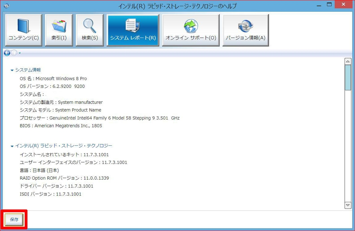The image size is (355, 231).
Task: Click the 保存 save button
Action: click(x=14, y=220)
